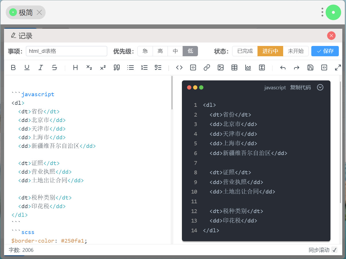Click the ```scss line in the editor
Screen dimensions: 346x259
click(23, 232)
